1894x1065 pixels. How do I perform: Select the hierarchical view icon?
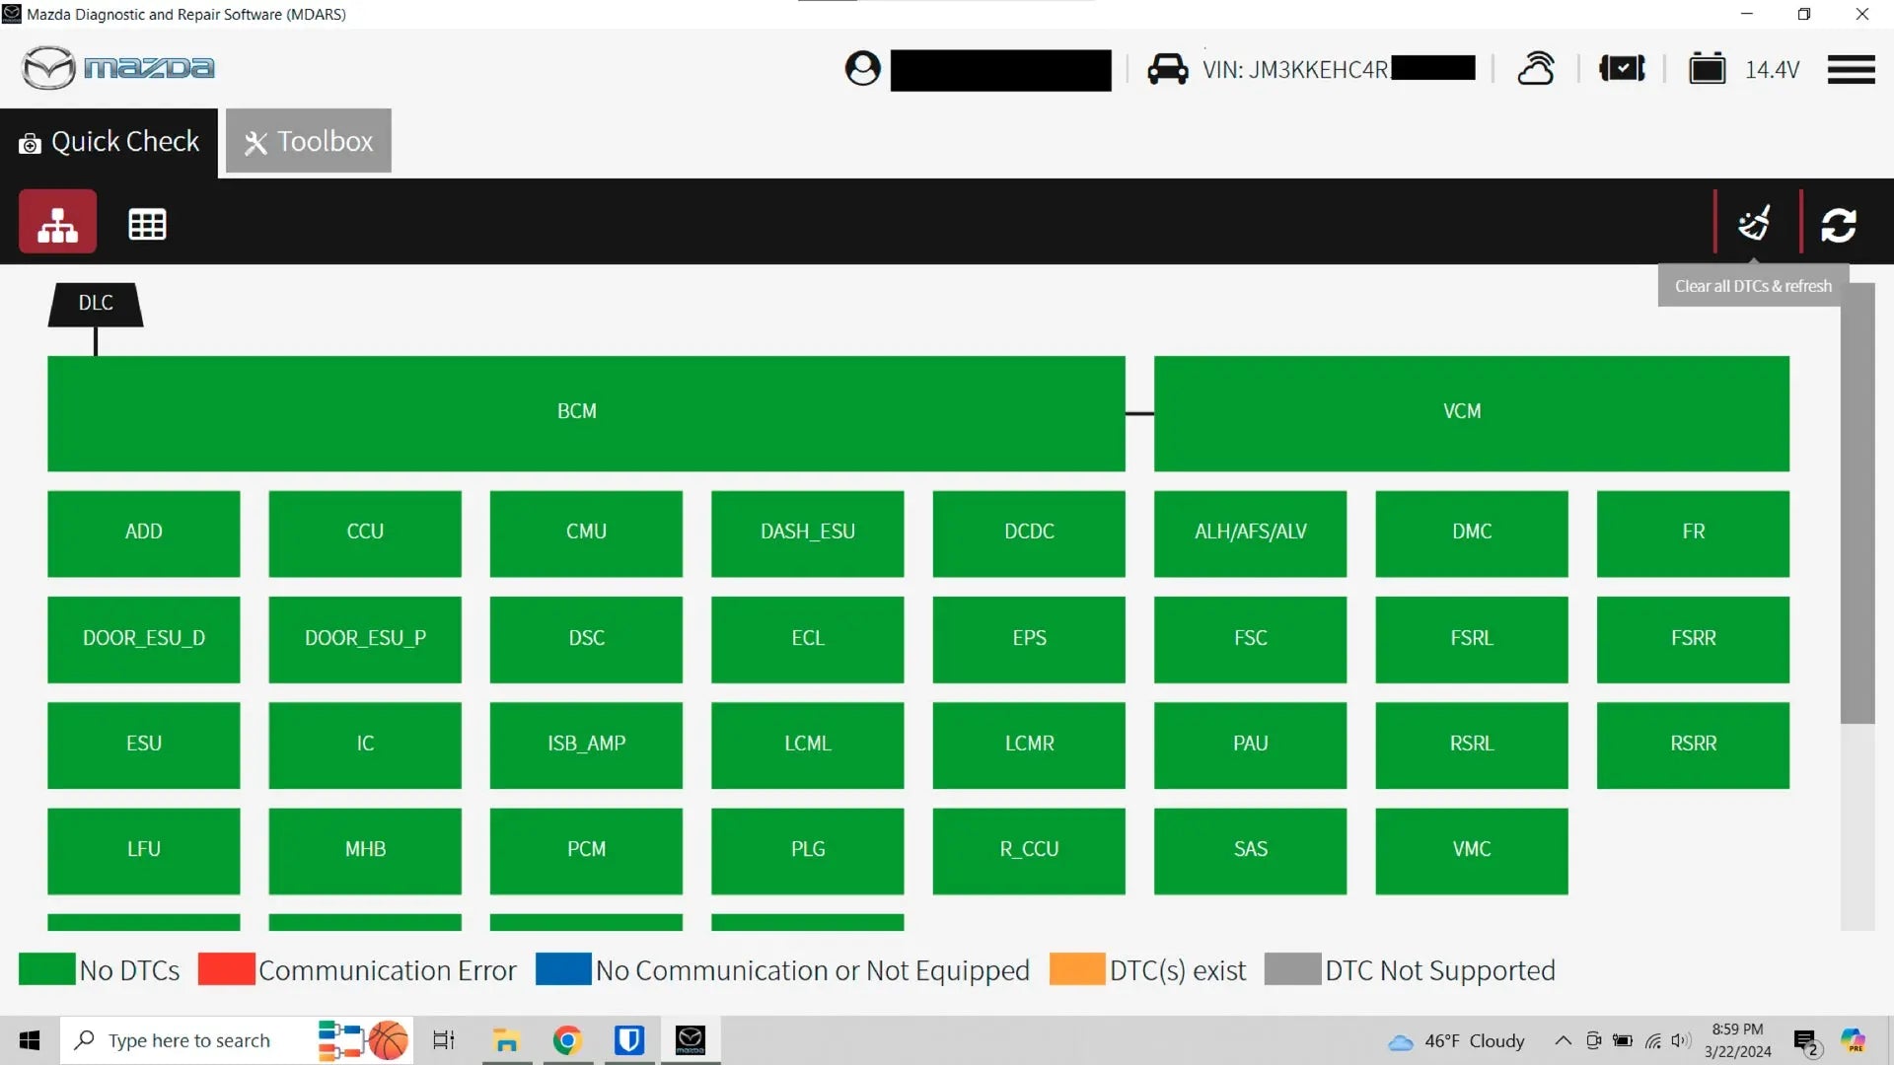[x=57, y=222]
